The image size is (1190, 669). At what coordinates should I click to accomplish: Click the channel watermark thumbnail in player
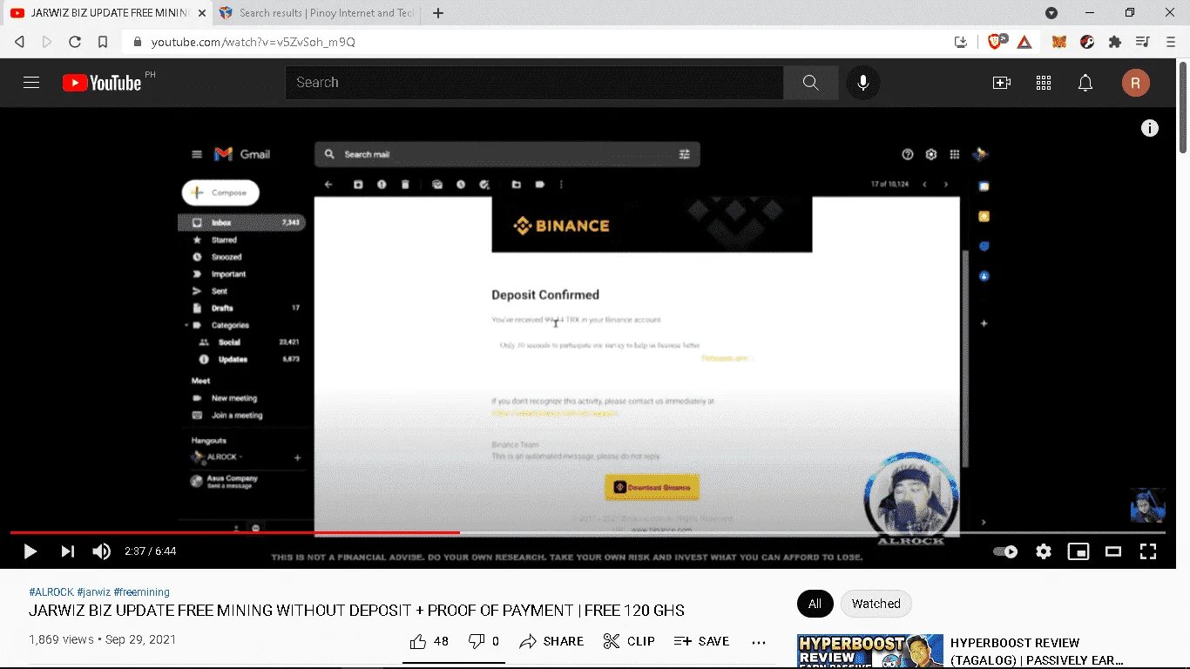point(1147,505)
